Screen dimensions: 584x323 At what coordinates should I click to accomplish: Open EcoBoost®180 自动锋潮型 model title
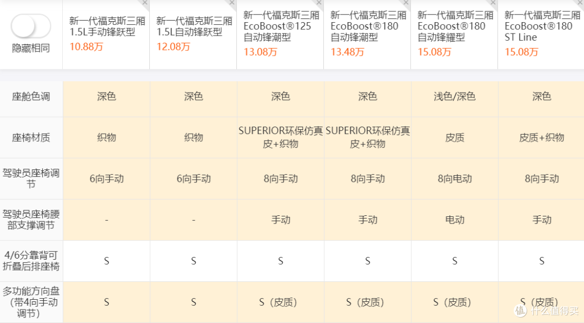tap(368, 26)
